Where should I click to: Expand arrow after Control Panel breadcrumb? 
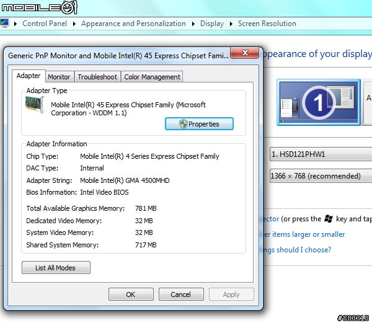click(x=74, y=24)
